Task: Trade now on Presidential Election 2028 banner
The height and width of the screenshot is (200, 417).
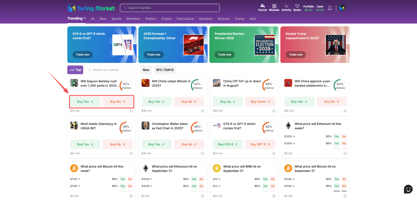Action: pyautogui.click(x=224, y=55)
